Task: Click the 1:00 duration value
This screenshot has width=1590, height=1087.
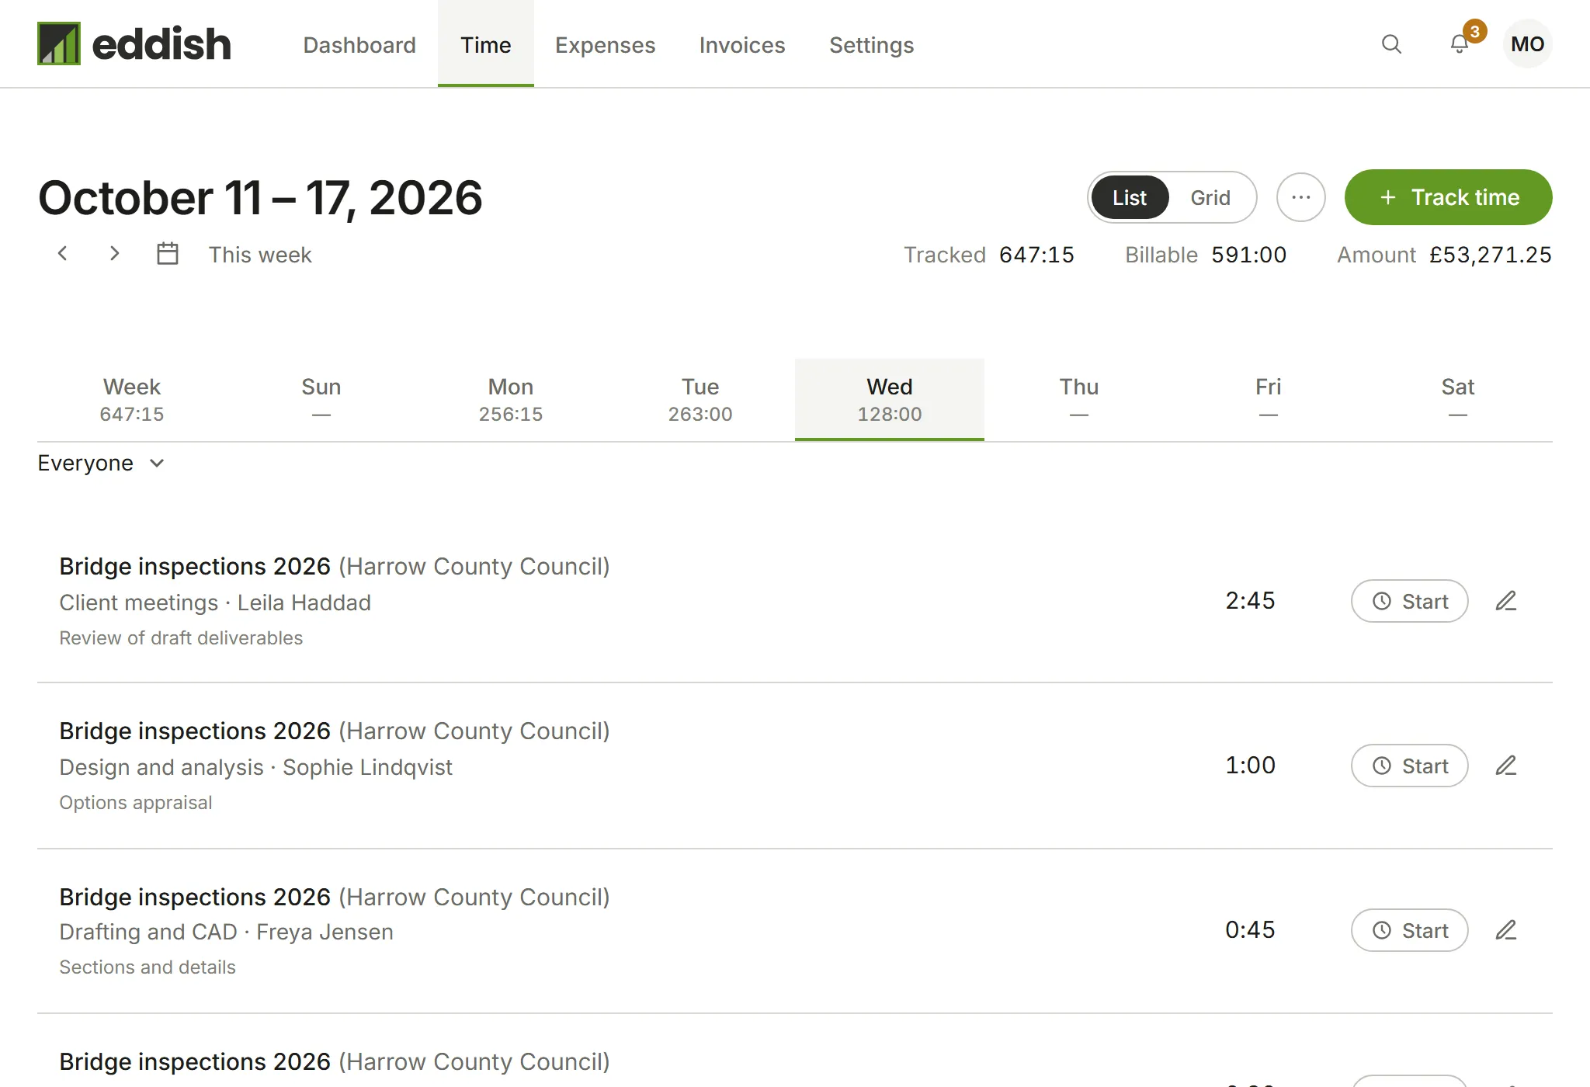Action: 1250,766
